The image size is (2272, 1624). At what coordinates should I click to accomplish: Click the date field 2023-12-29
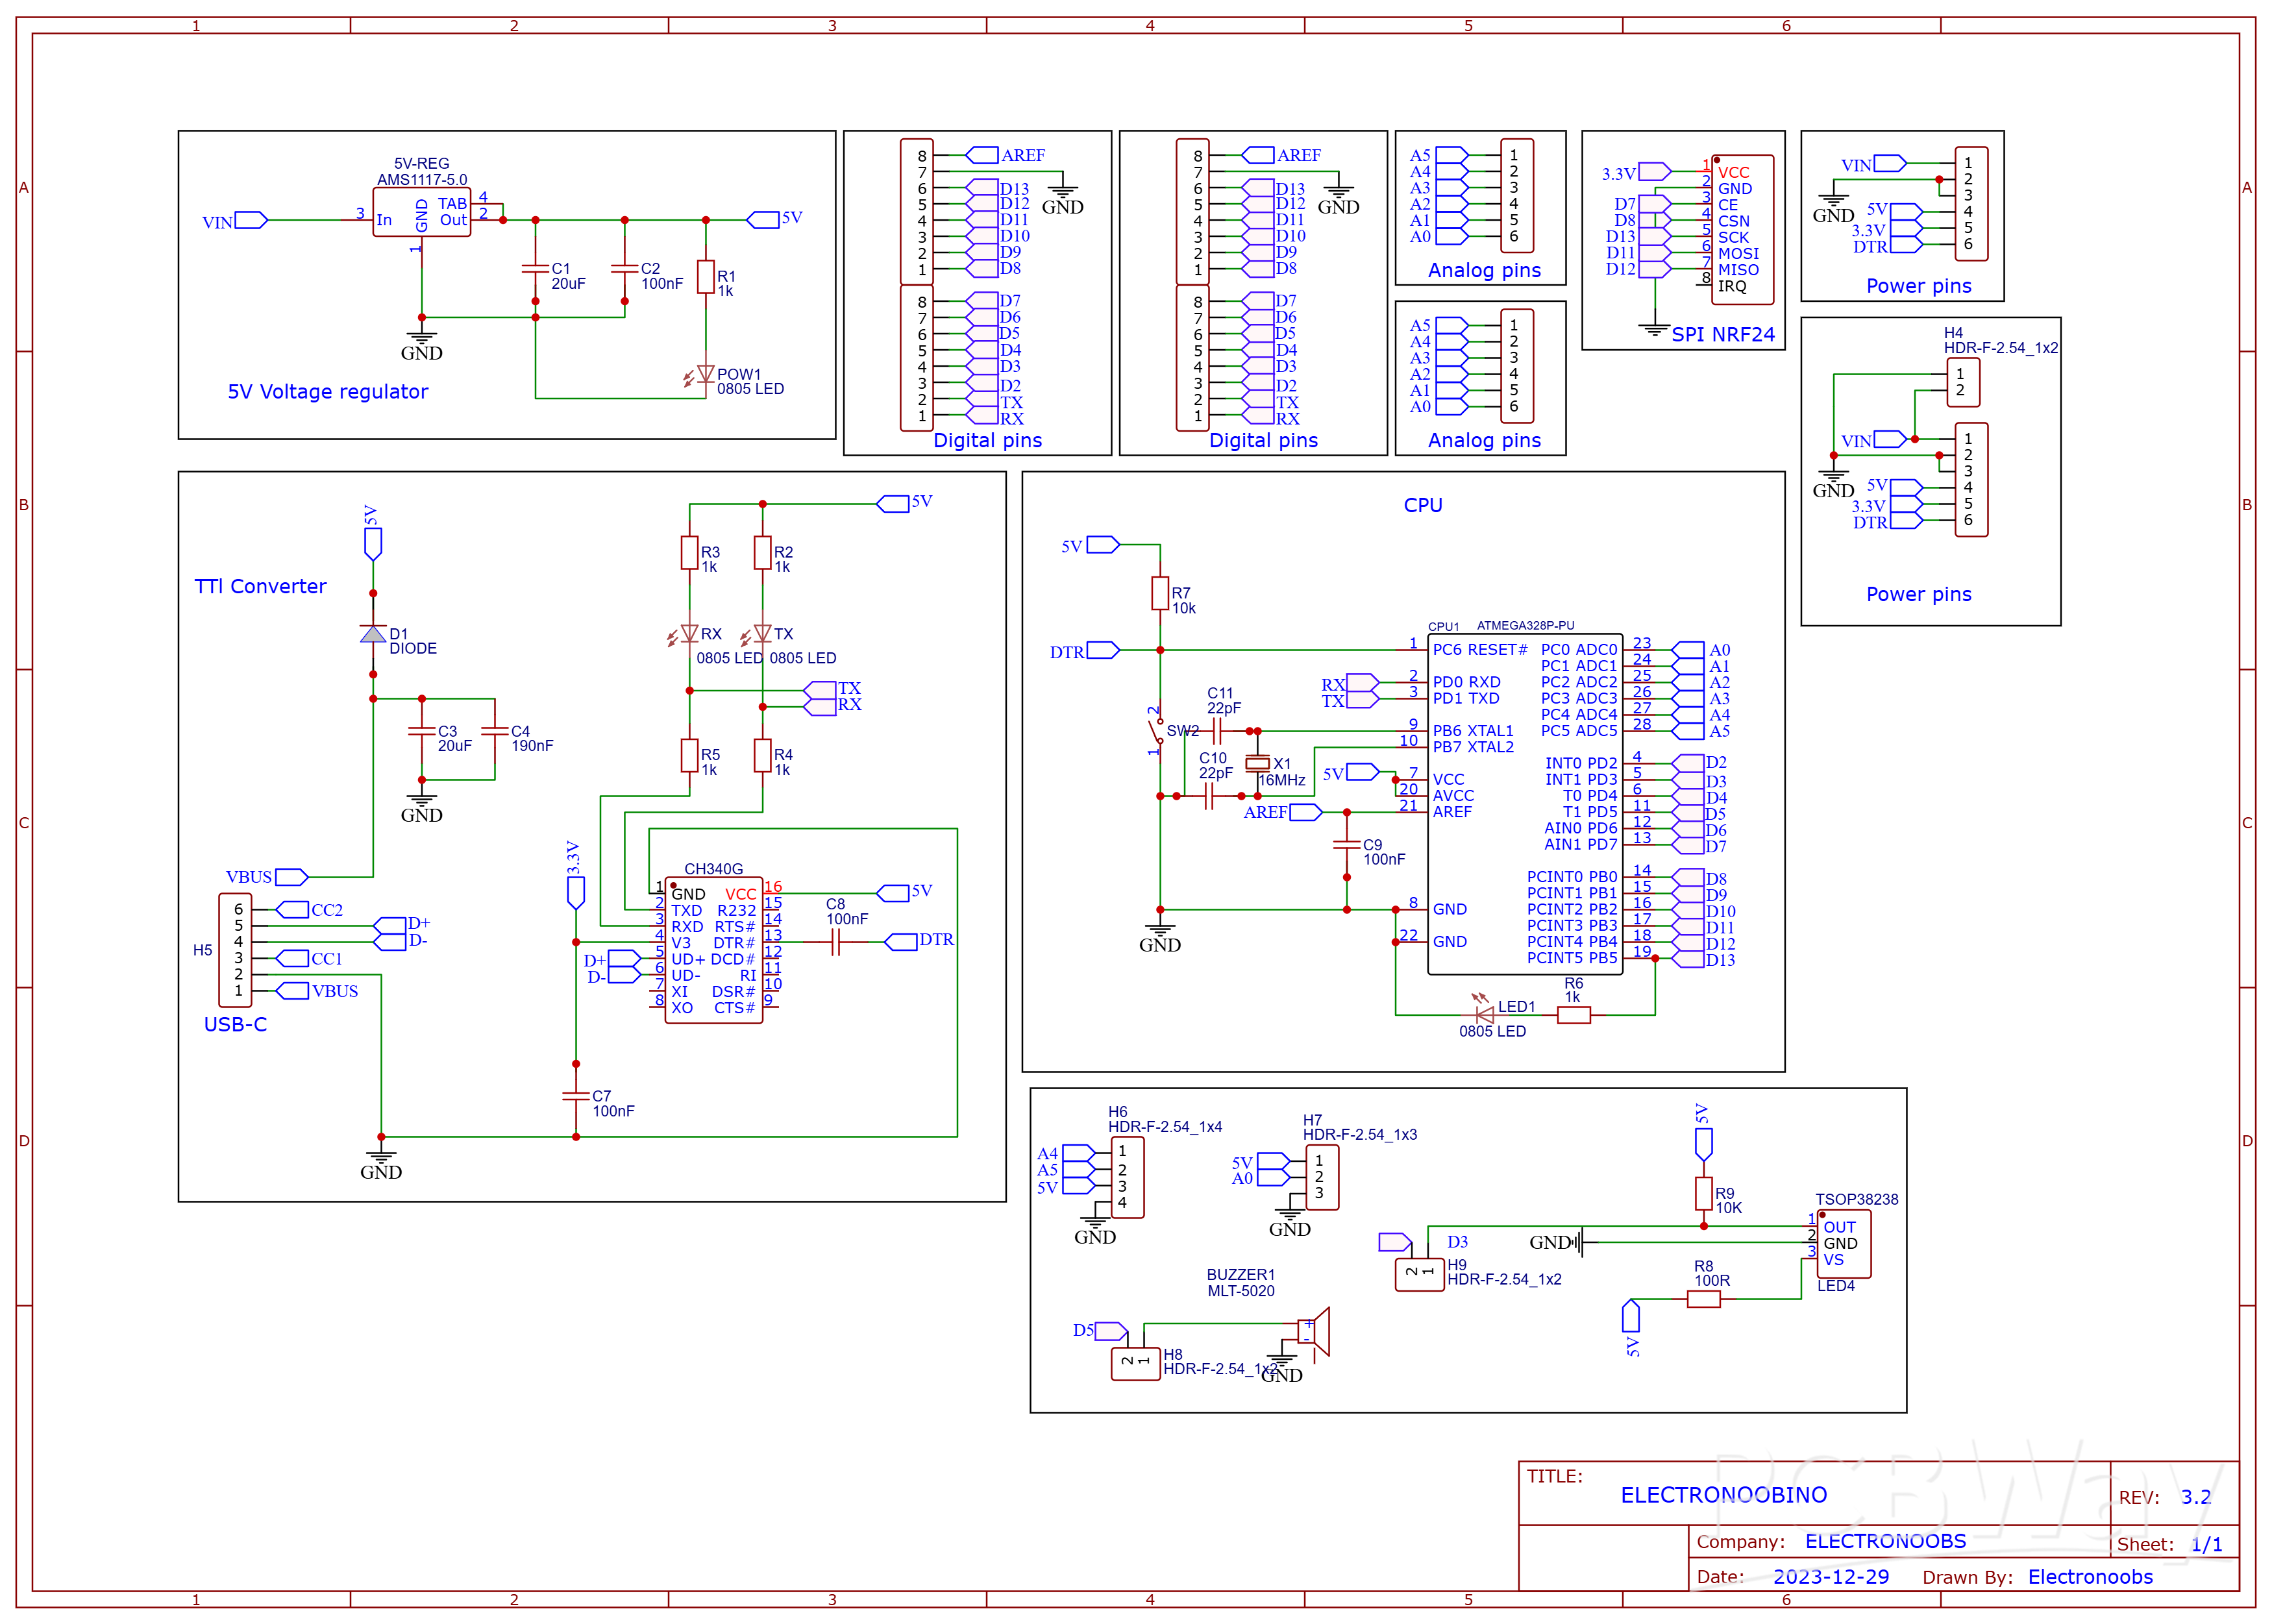pos(1832,1577)
